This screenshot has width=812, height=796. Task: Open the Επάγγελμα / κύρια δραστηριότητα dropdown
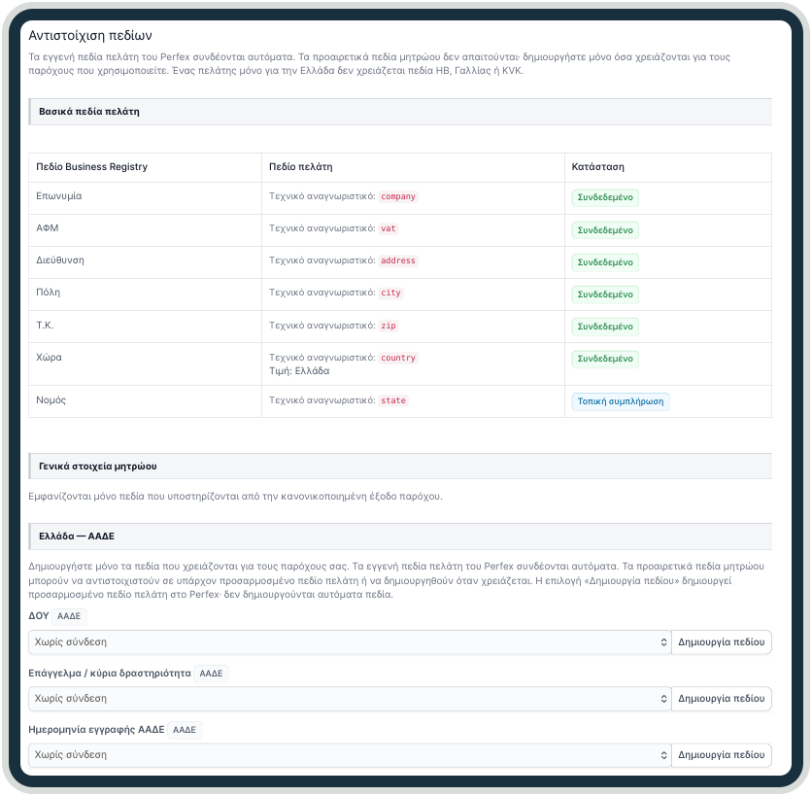point(350,699)
